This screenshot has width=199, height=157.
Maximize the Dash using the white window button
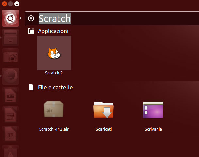click(17, 4)
